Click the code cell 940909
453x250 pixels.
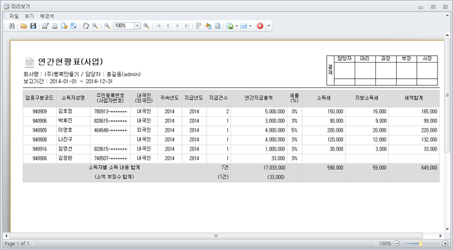39,112
